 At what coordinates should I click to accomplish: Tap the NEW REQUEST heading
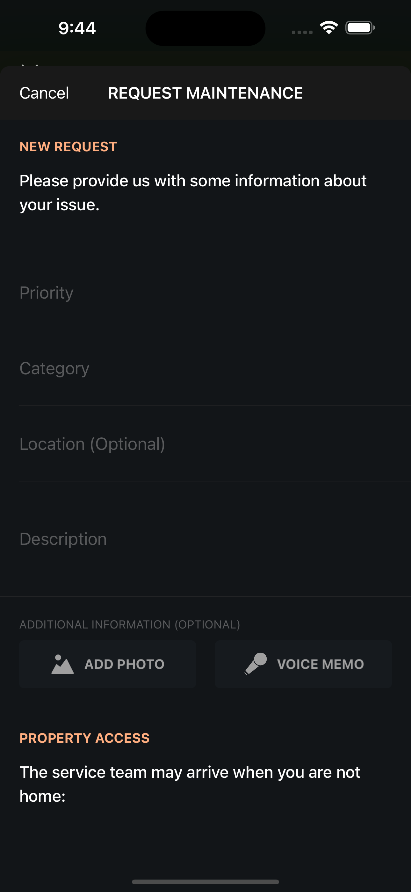68,146
